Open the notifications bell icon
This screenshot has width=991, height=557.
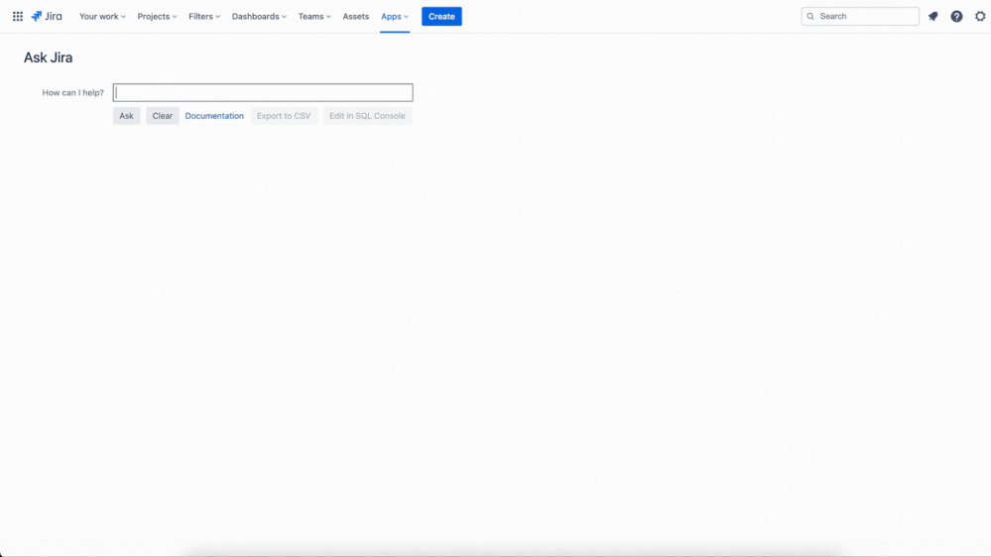pos(932,17)
